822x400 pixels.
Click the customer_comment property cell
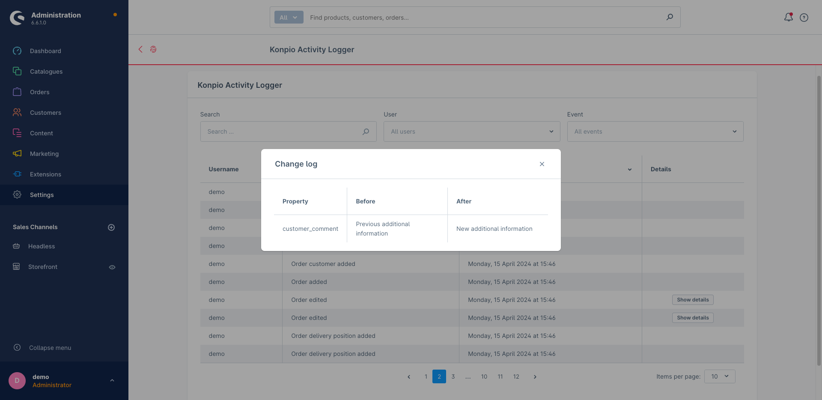[x=310, y=229]
